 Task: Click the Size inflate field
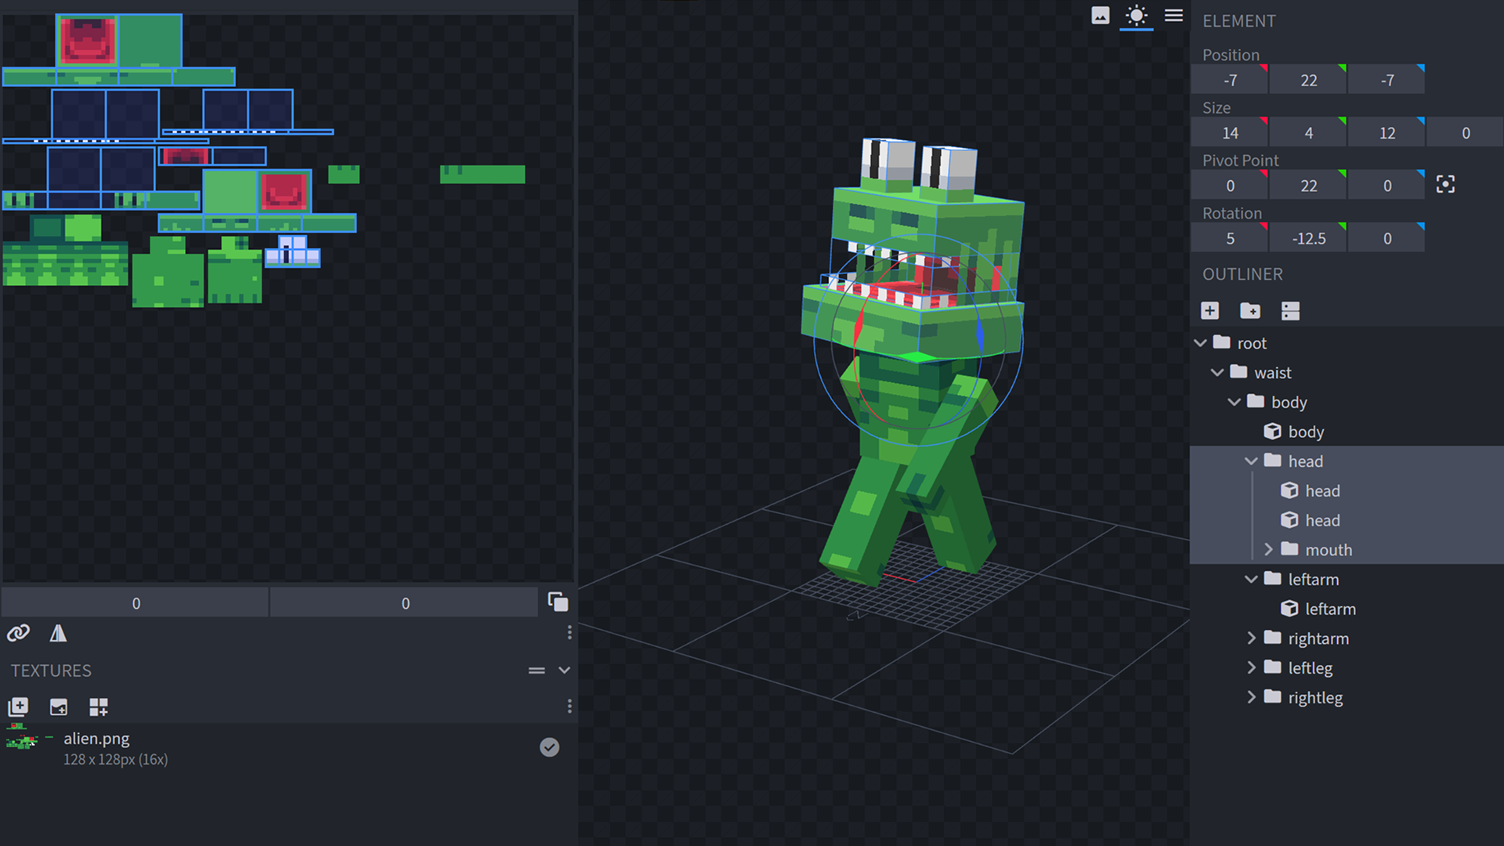1465,132
